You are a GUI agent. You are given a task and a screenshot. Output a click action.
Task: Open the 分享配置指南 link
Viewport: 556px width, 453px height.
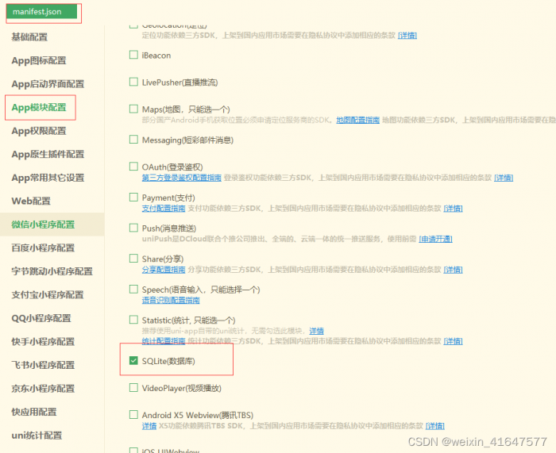pos(164,270)
